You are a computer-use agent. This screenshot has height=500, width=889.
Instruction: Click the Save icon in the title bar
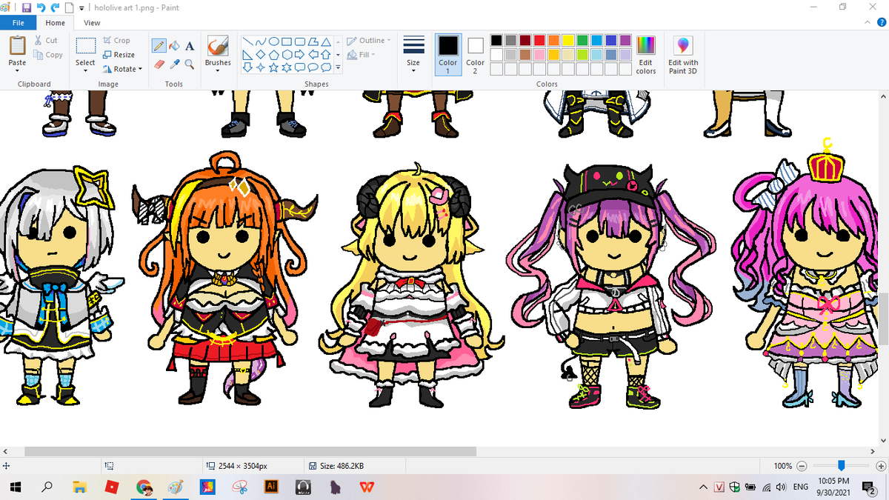tap(27, 7)
